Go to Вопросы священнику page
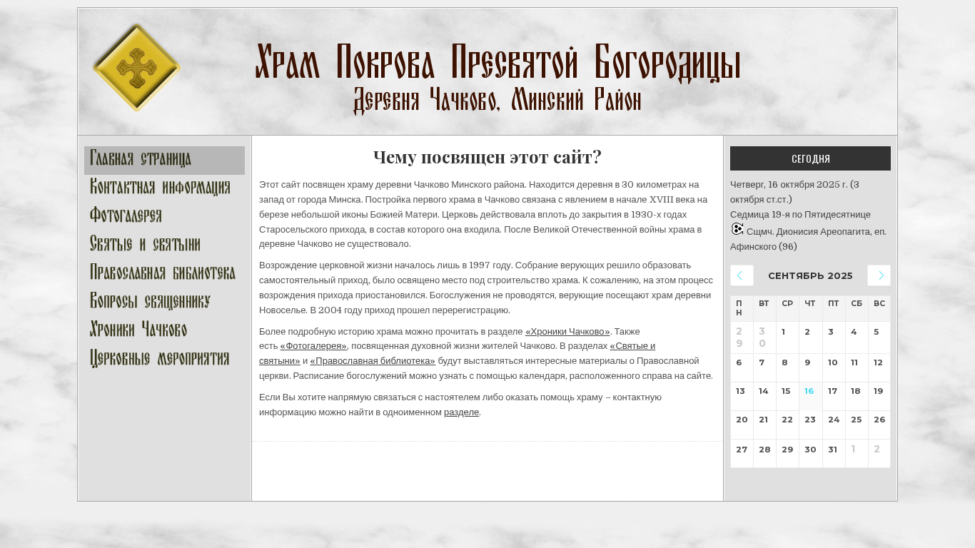 click(x=164, y=303)
